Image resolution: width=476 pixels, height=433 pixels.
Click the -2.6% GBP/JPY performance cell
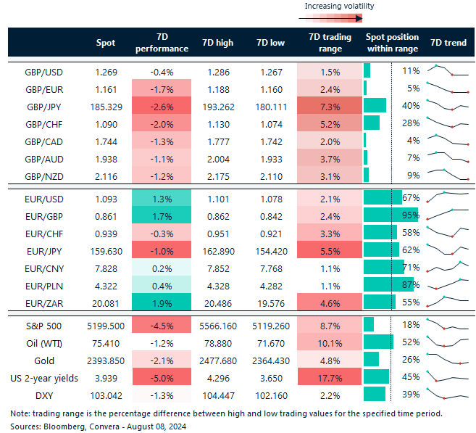point(162,107)
